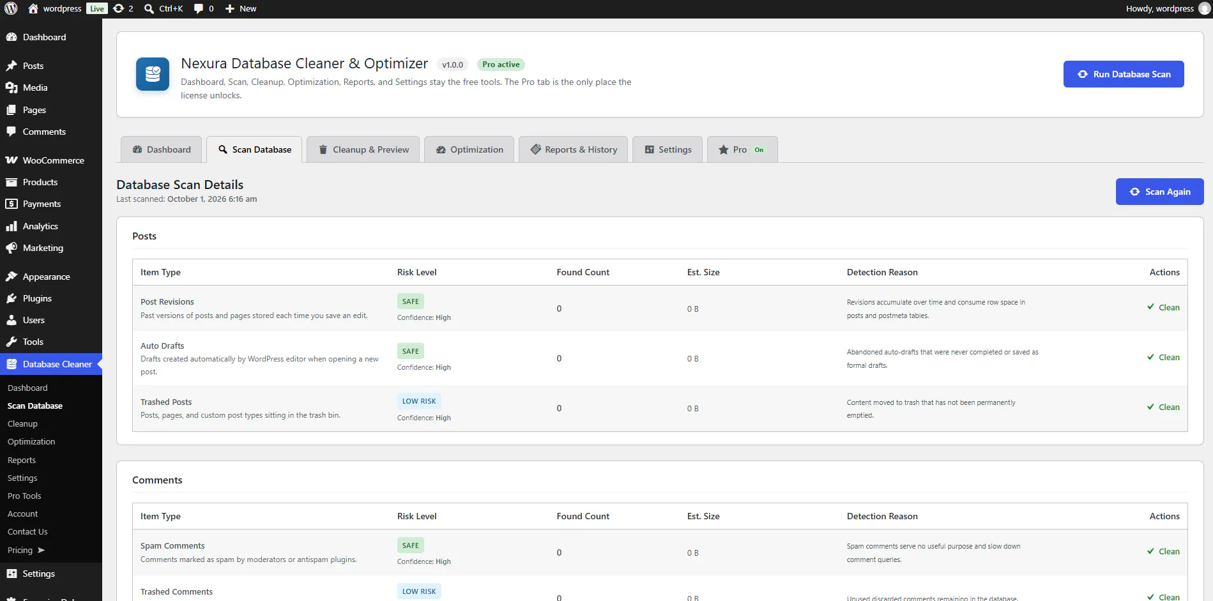Image resolution: width=1213 pixels, height=601 pixels.
Task: Click the Marketing megaphone icon
Action: pos(11,248)
